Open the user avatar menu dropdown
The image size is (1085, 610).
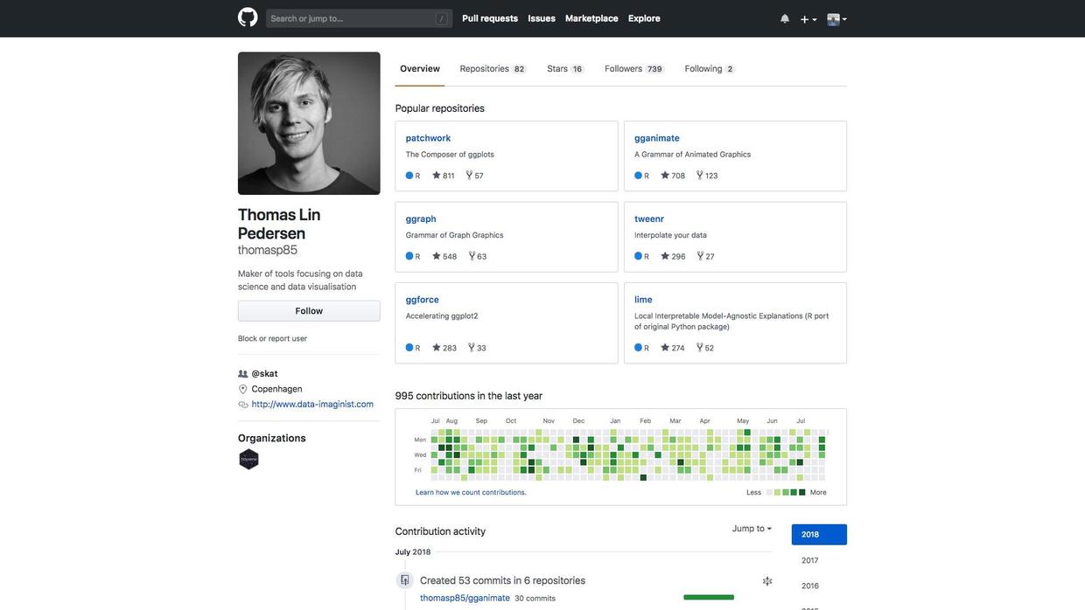pos(836,19)
